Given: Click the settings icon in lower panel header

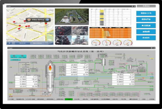Looking at the screenshot, I should (154, 48).
